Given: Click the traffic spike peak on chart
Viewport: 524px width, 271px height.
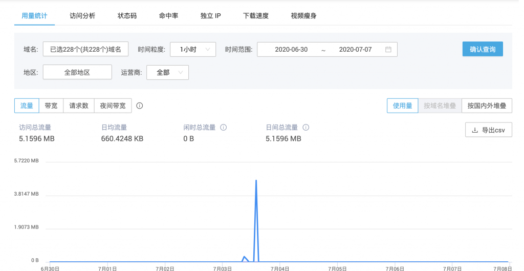Looking at the screenshot, I should (256, 181).
